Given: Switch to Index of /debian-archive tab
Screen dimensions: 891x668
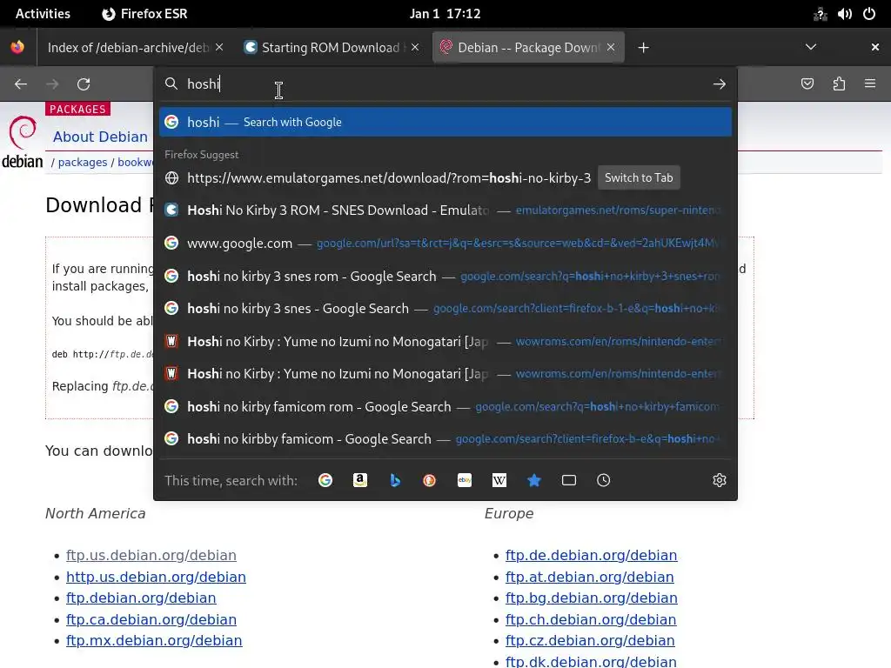Looking at the screenshot, I should 128,48.
